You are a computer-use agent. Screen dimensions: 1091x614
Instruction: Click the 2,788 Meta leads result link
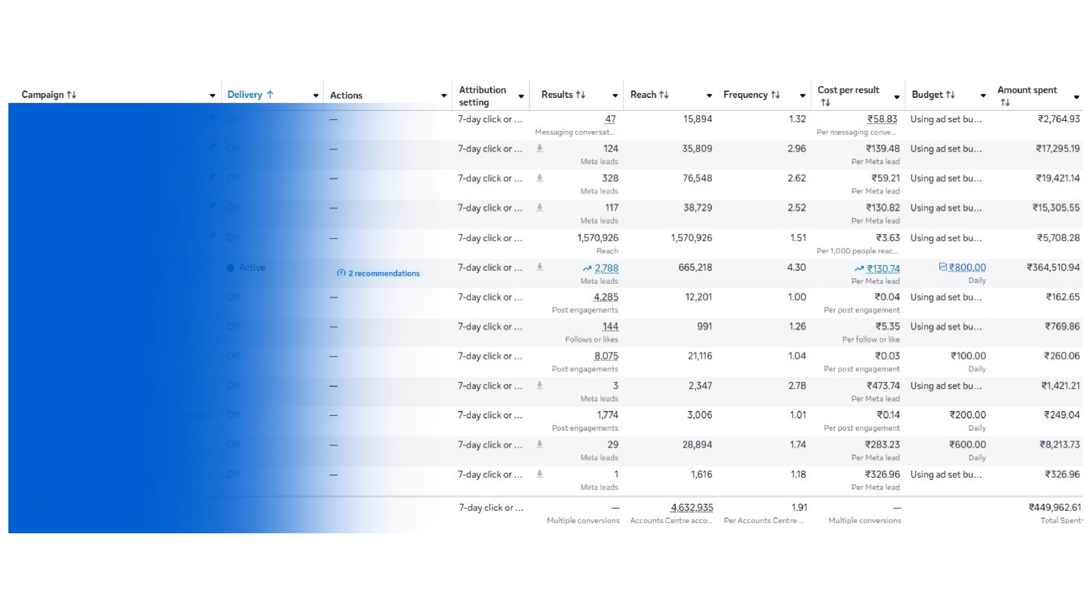607,268
